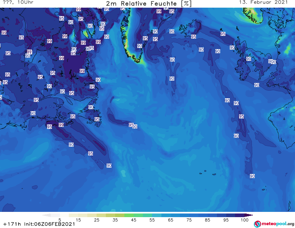Pick the teal scale segment left of 55
This screenshot has height=228, width=295.
pyautogui.click(x=147, y=215)
